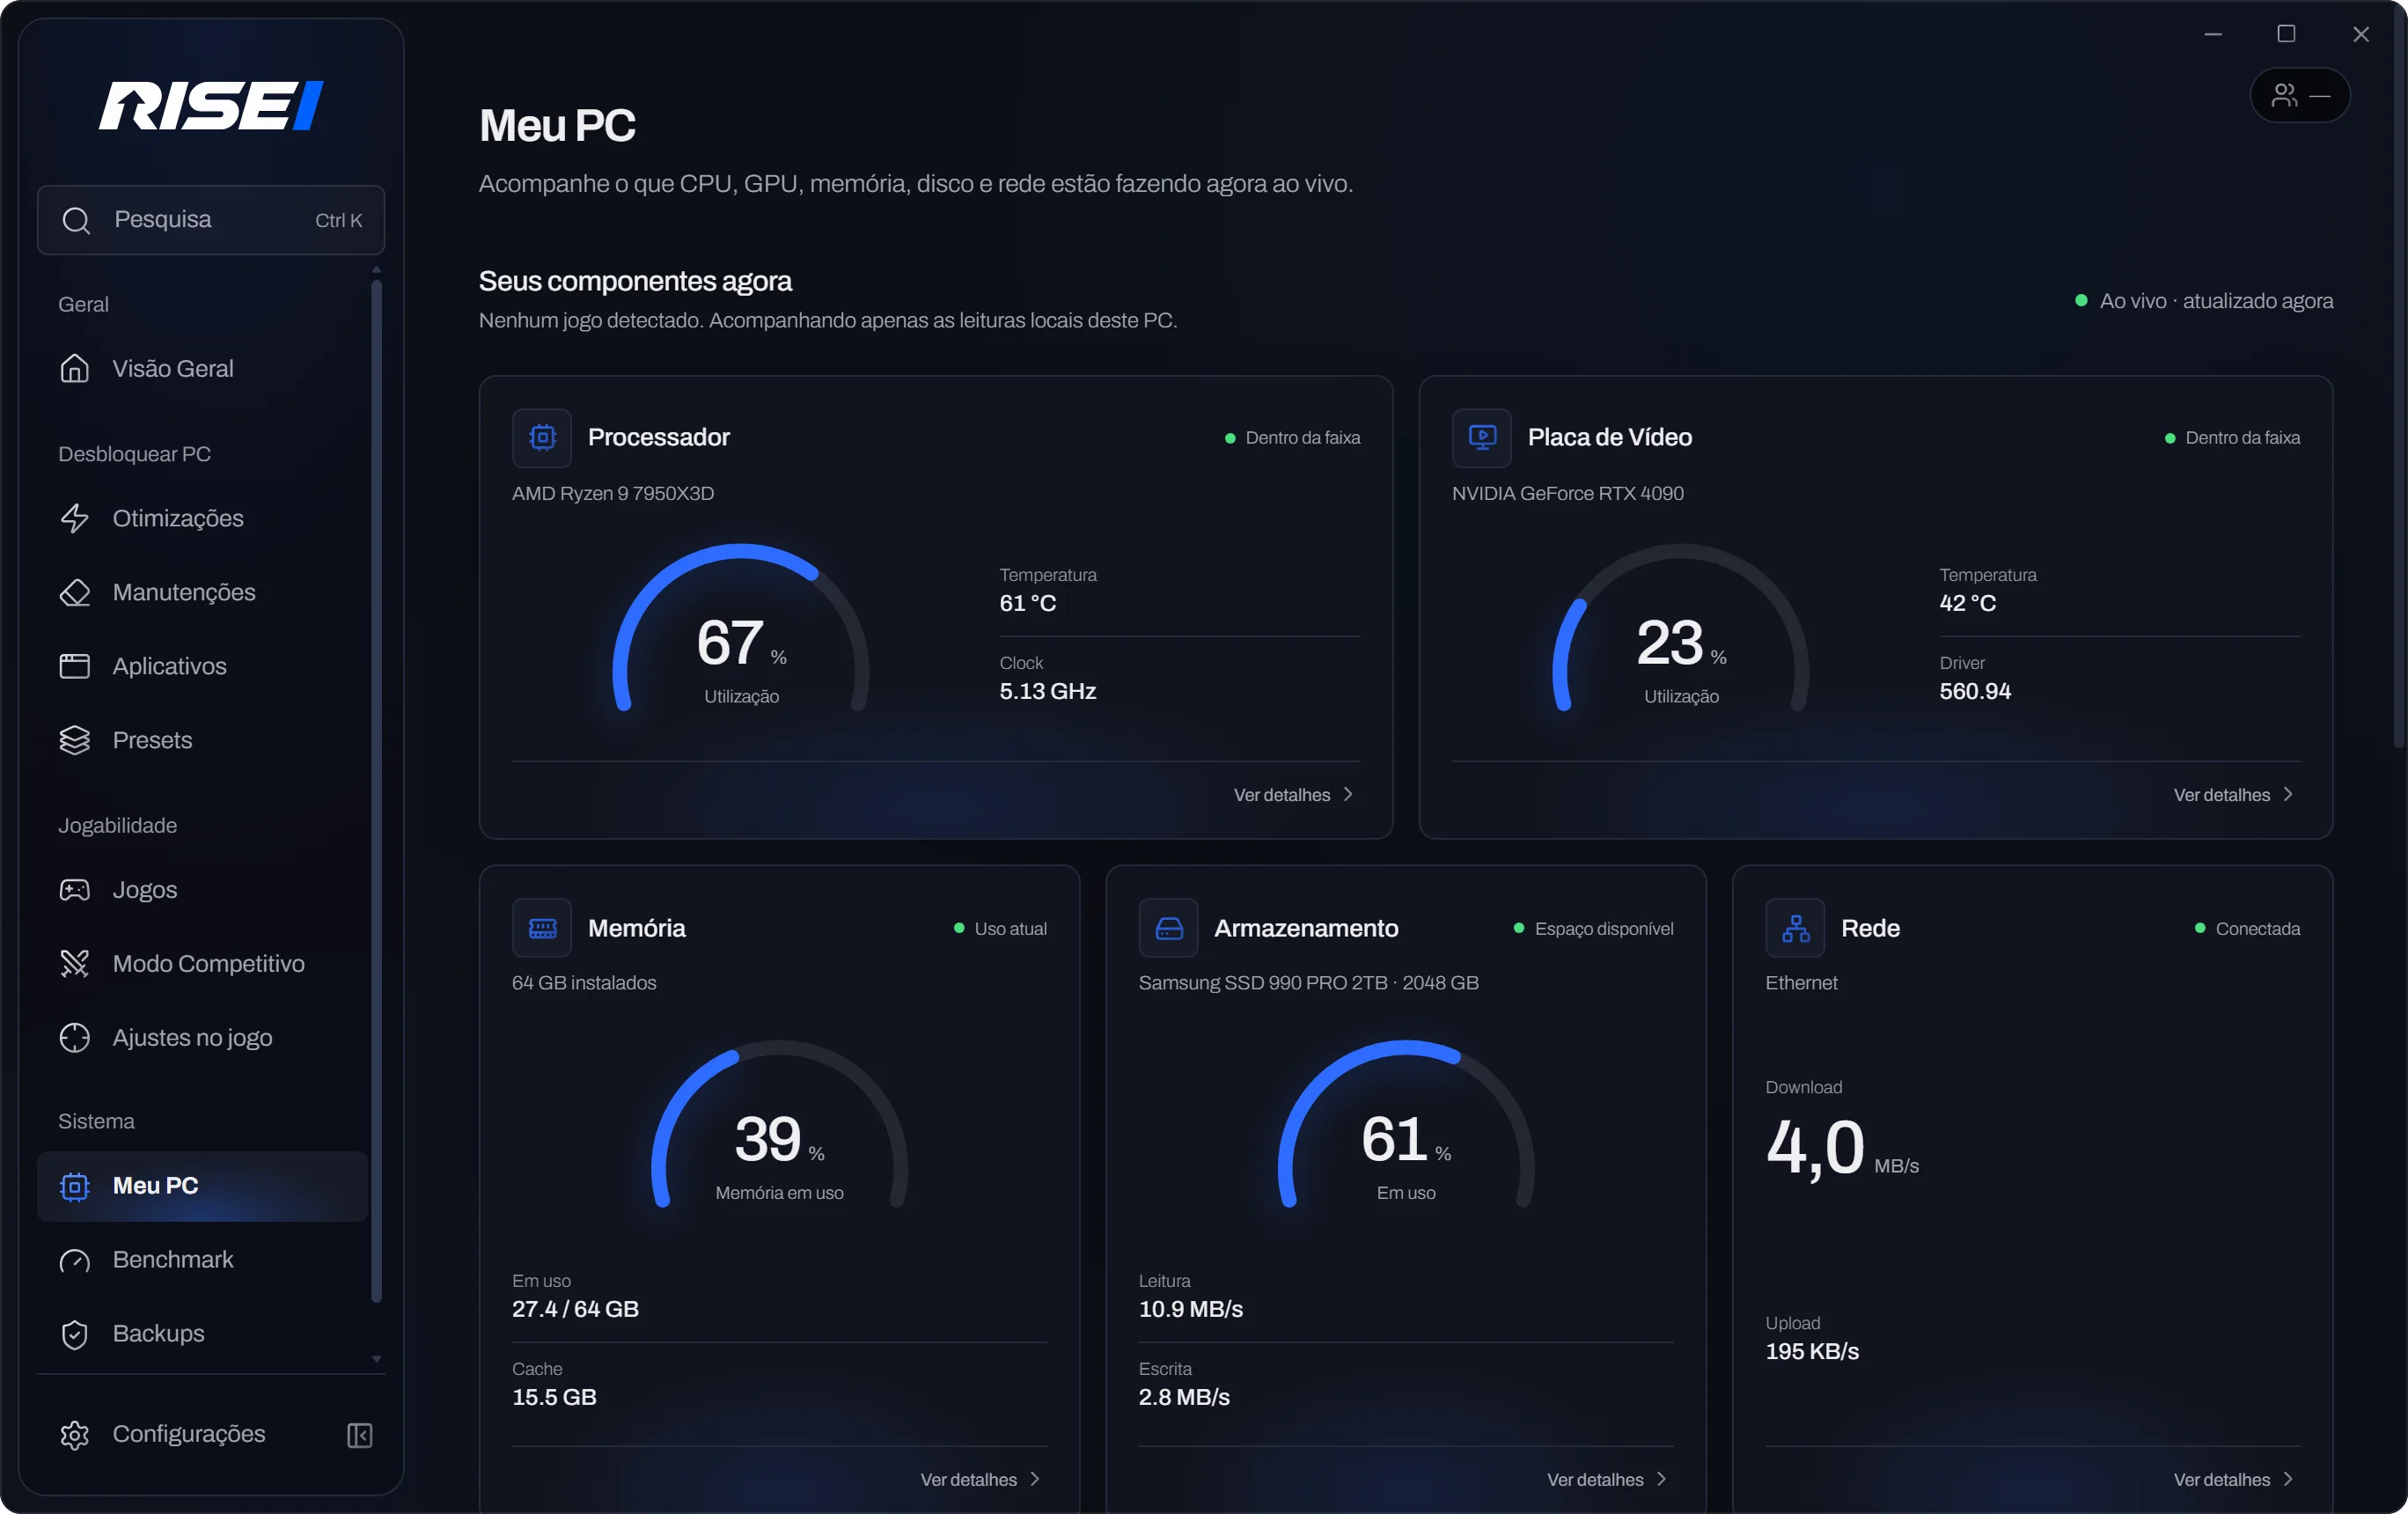Select the Aplicativos window icon
Screen dimensions: 2408x1514
pyautogui.click(x=74, y=666)
